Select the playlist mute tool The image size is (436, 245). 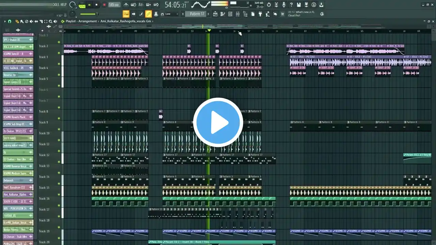pyautogui.click(x=31, y=21)
